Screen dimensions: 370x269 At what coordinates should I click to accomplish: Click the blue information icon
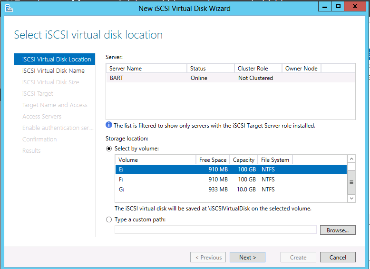pos(109,125)
